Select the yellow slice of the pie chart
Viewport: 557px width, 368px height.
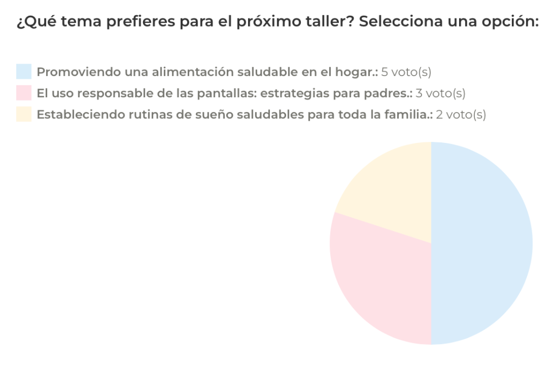pyautogui.click(x=392, y=190)
